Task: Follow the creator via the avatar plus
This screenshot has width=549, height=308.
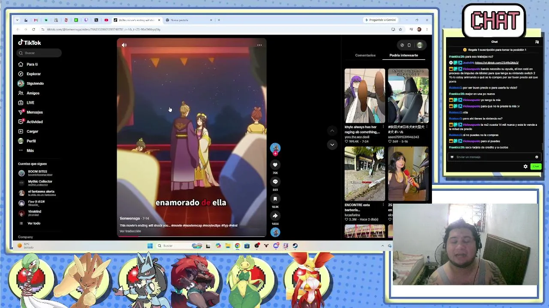Action: pos(275,153)
